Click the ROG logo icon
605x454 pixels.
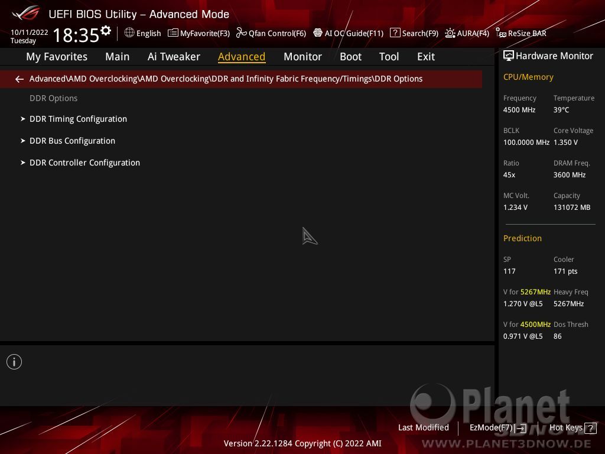coord(26,13)
